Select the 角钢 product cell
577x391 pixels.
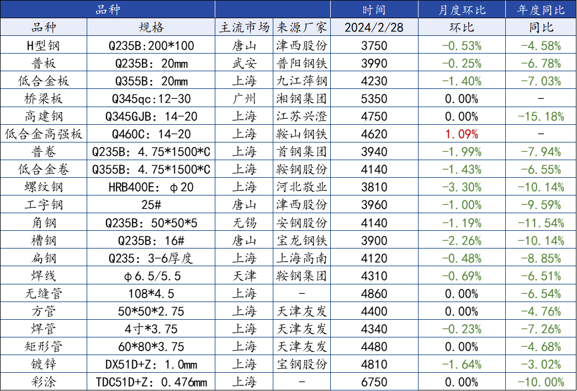[x=44, y=223]
